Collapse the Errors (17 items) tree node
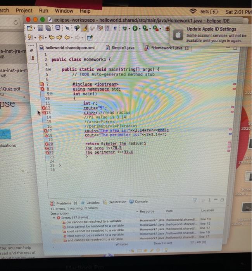 54,218
